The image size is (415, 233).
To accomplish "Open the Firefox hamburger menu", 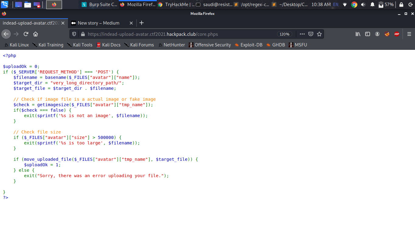I will [x=409, y=34].
